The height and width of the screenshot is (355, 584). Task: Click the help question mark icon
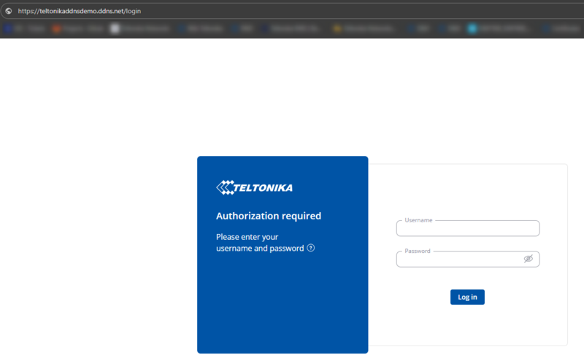[311, 248]
